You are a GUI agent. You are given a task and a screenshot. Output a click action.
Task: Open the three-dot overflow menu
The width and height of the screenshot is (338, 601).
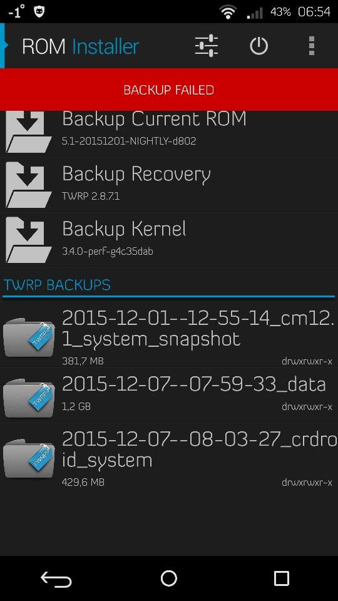(312, 46)
